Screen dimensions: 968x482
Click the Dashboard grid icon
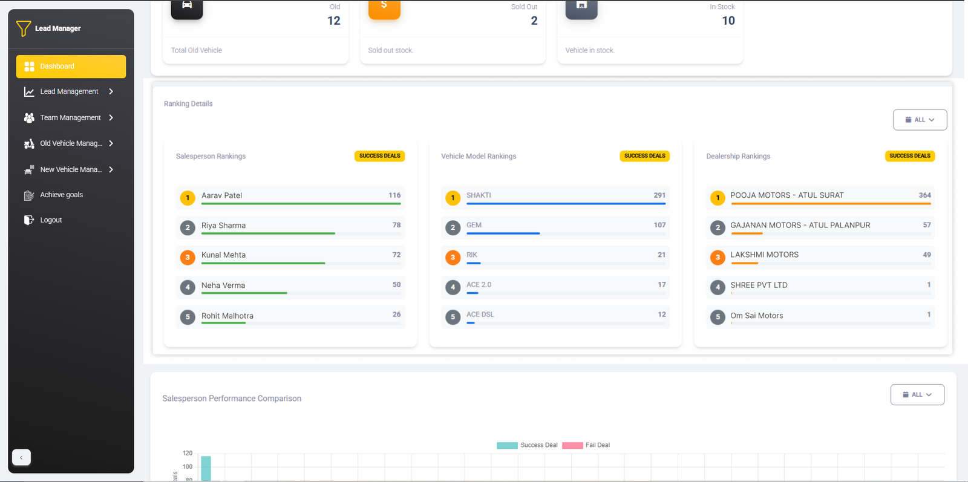[29, 67]
